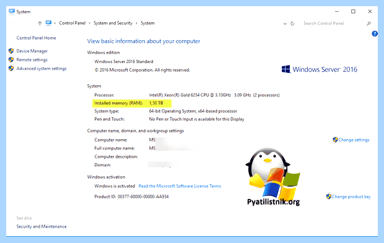Open the blue Help question mark
Image resolution: width=384 pixels, height=243 pixels.
(375, 34)
